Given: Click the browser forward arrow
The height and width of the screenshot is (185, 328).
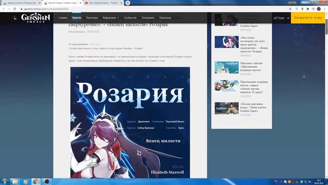Looking at the screenshot, I should click(9, 9).
